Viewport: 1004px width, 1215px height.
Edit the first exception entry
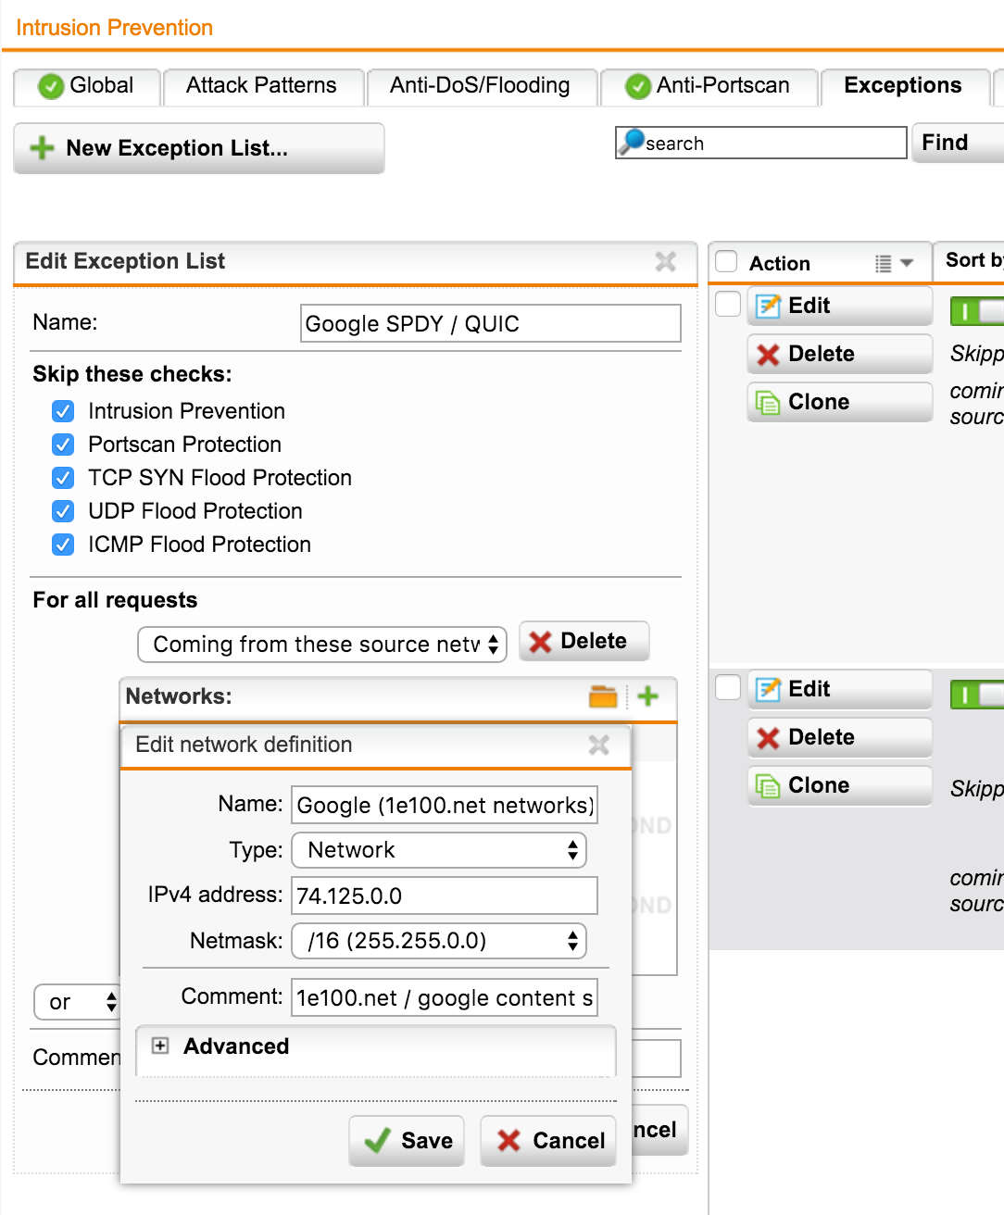[x=839, y=306]
